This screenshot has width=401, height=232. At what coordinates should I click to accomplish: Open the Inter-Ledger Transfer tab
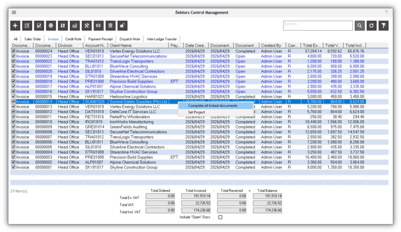pyautogui.click(x=162, y=39)
